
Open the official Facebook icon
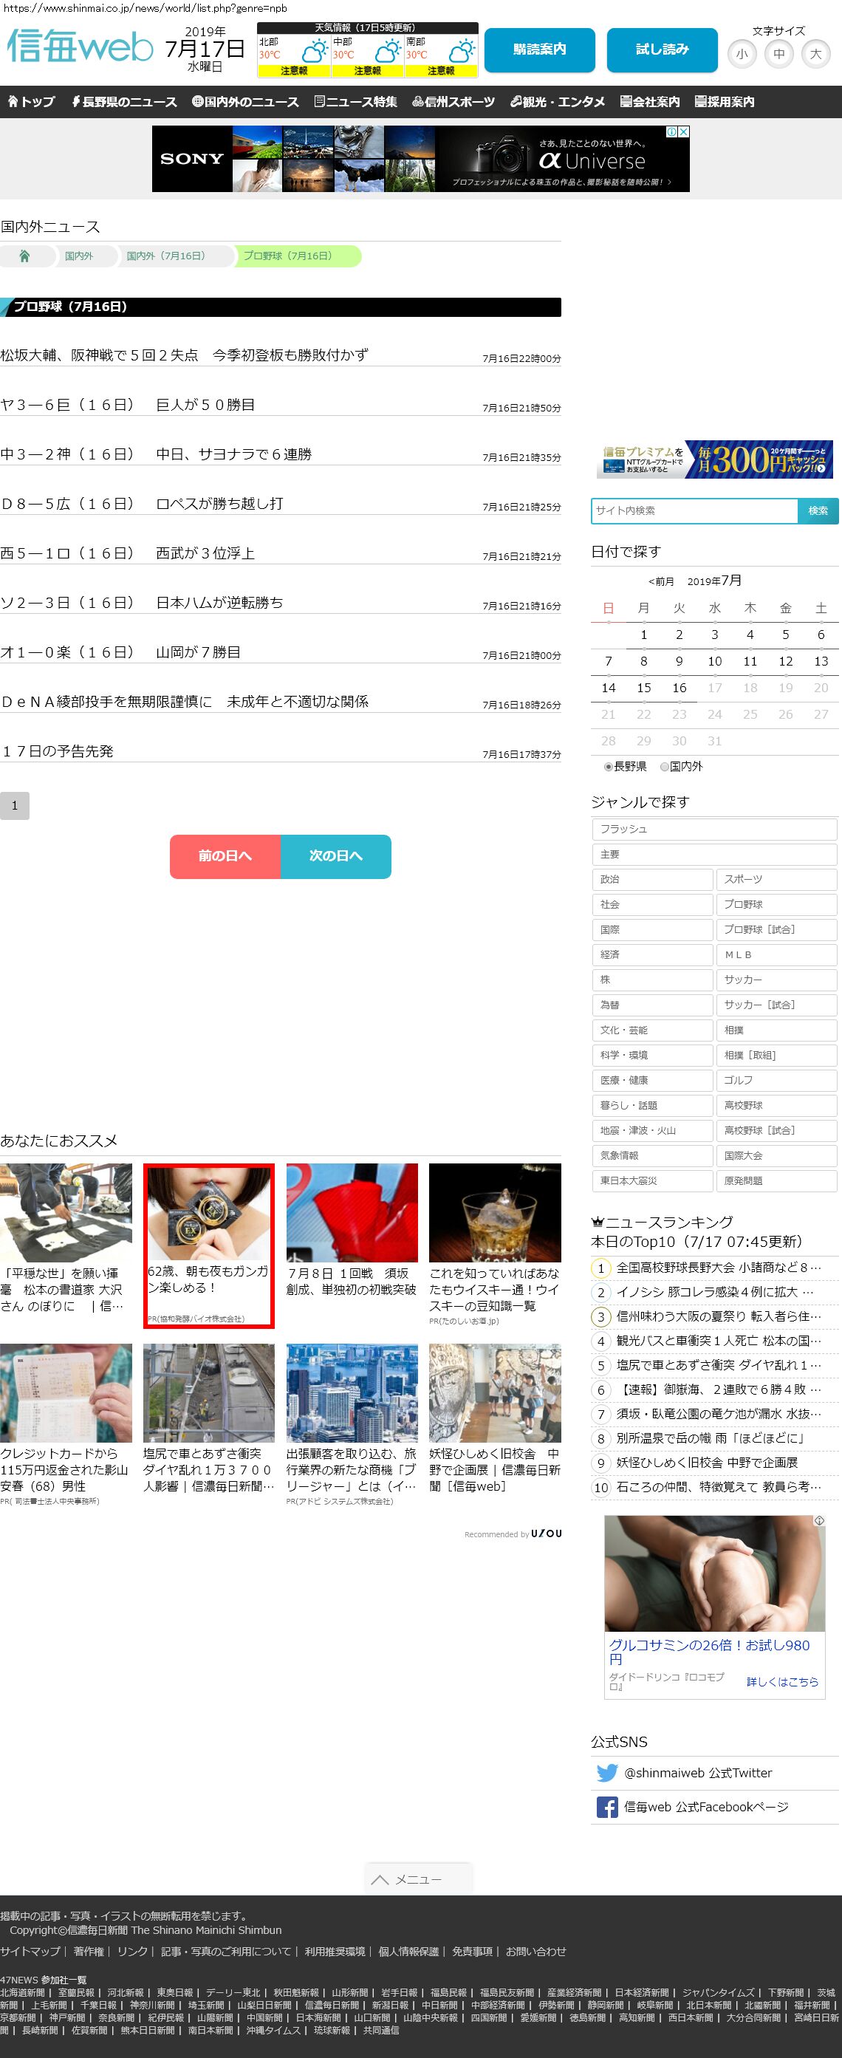[607, 1807]
